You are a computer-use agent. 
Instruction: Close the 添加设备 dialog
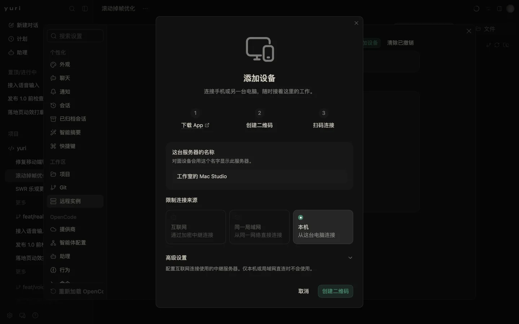click(356, 23)
